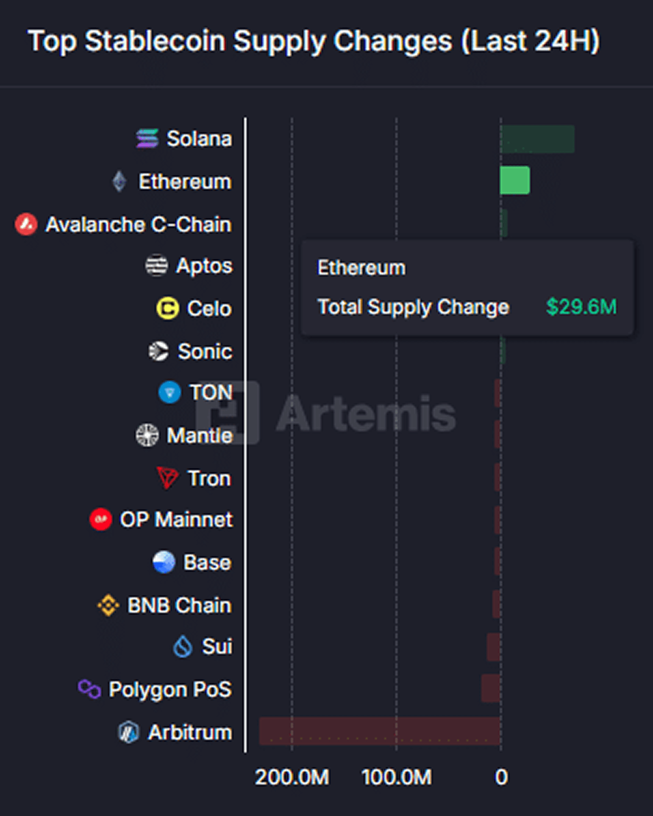
Task: Click the yellow Celo logo icon
Action: click(x=167, y=308)
